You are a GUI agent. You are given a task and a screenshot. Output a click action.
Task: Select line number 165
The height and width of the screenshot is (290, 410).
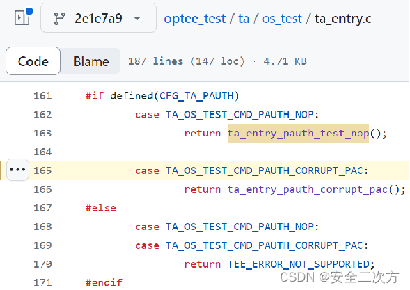(42, 170)
